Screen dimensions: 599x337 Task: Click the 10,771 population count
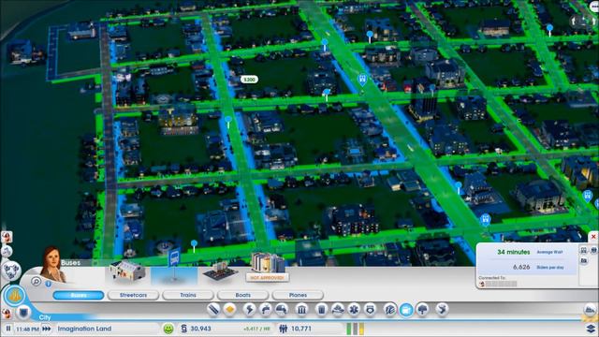301,329
